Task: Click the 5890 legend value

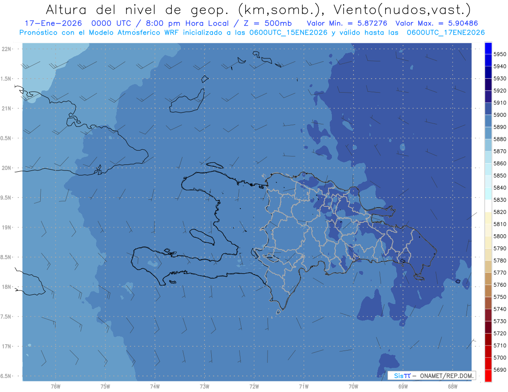Action: point(500,127)
